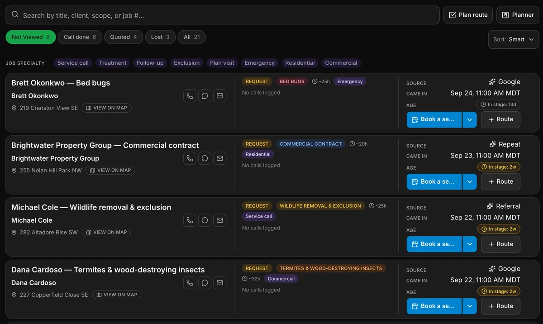This screenshot has height=324, width=543.
Task: Show the Quoted jobs tab
Action: point(124,37)
